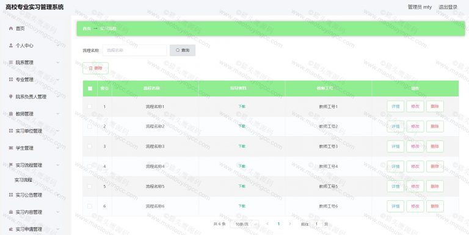Click the person icon for 个人中心
This screenshot has width=469, height=235.
tap(11, 45)
